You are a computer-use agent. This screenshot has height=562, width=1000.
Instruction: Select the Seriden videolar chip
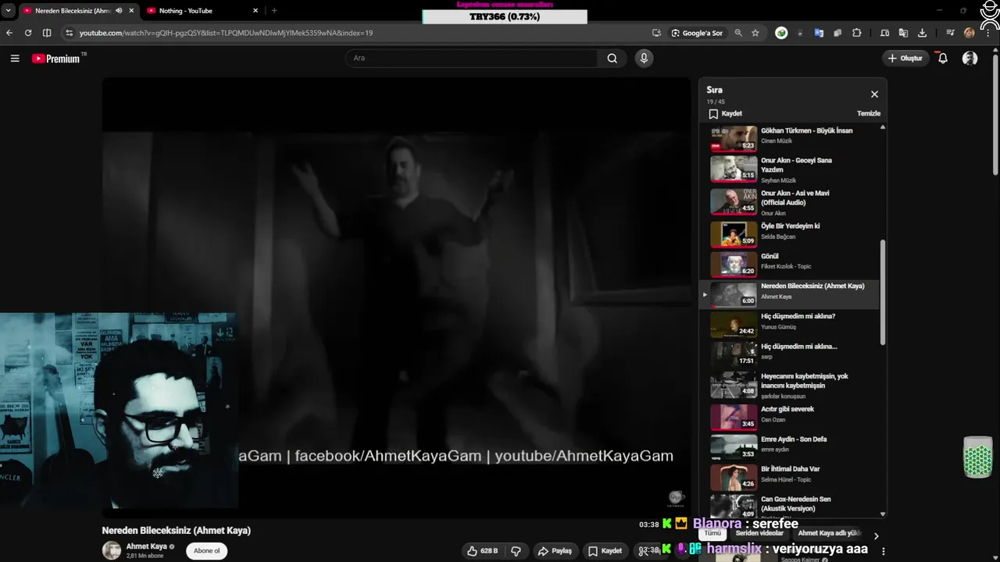click(x=759, y=533)
